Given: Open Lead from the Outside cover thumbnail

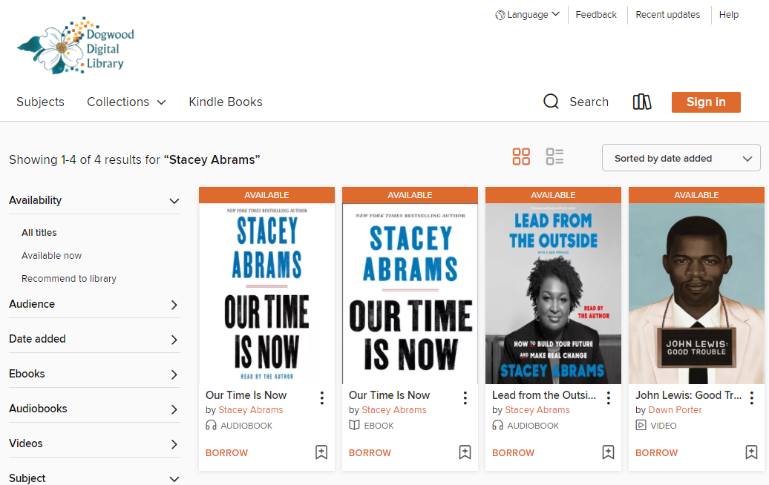Looking at the screenshot, I should pos(553,293).
